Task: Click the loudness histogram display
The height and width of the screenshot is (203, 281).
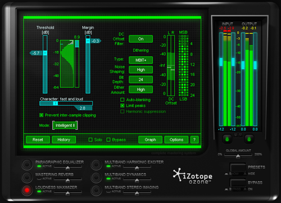Action: (67, 64)
